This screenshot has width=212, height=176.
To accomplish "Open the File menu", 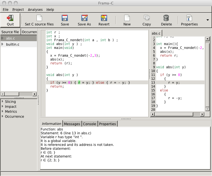I will point(6,10).
